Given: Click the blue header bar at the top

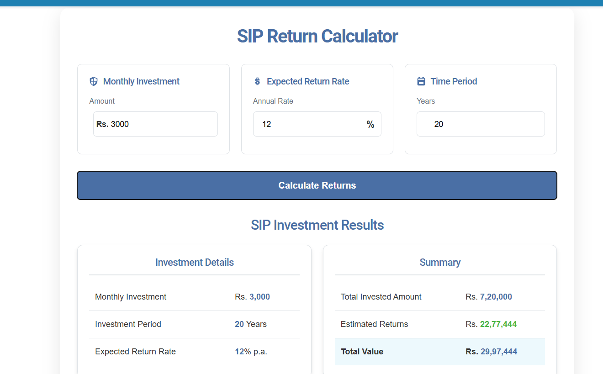Looking at the screenshot, I should click(301, 3).
